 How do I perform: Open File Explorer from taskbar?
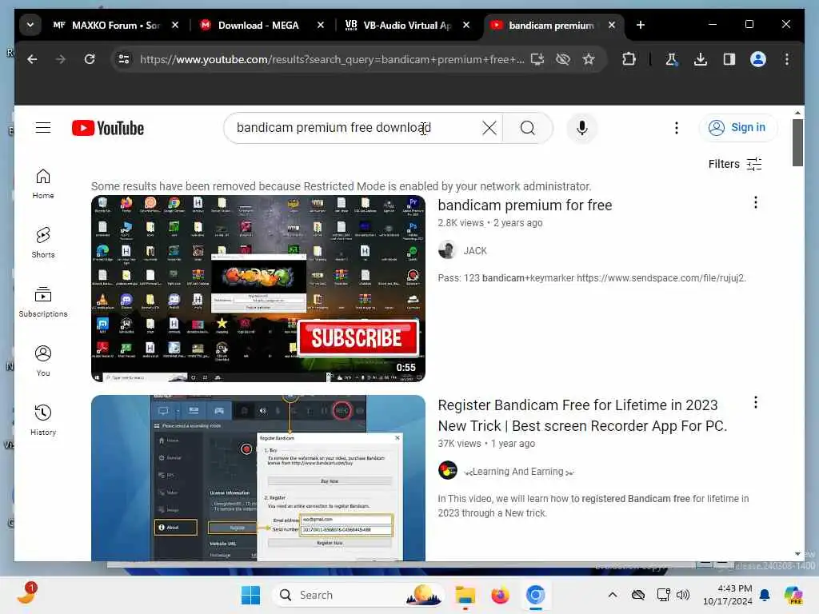pos(465,595)
